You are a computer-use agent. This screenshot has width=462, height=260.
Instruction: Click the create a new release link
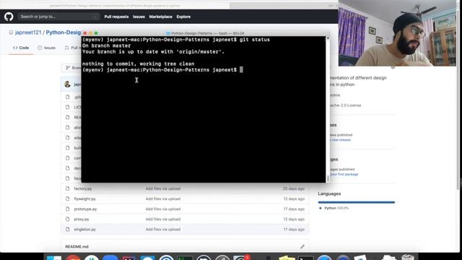(340, 140)
